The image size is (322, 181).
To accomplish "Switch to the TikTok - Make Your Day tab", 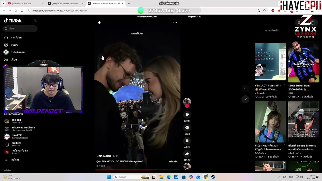I will [x=65, y=4].
